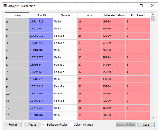Select User ID cell 15704987

click(41, 115)
